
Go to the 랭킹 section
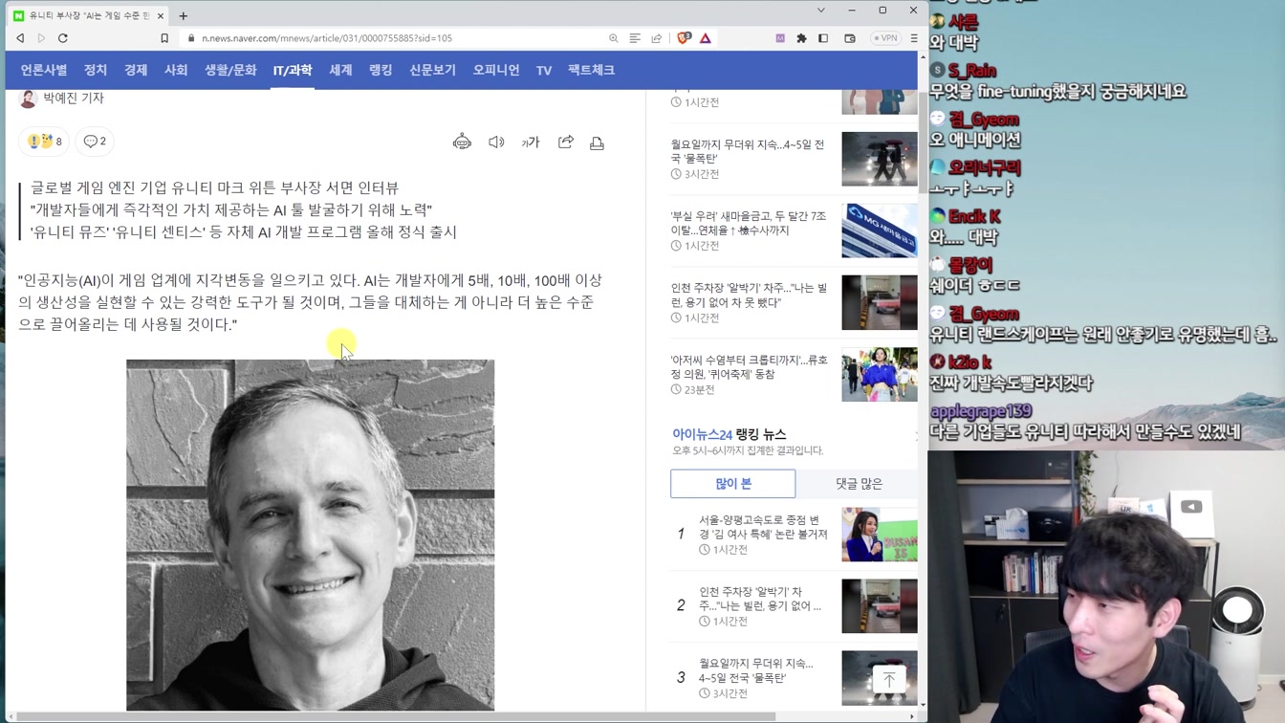click(x=381, y=70)
